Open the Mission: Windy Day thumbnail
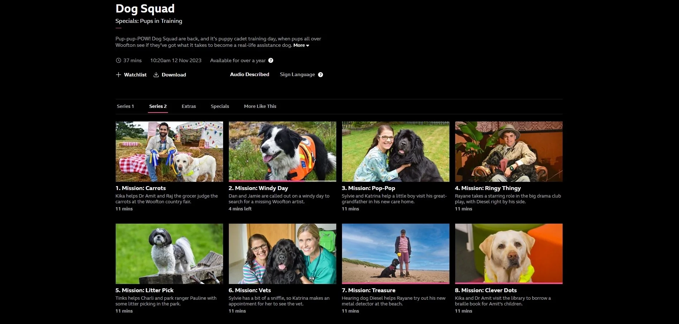The height and width of the screenshot is (324, 679). 283,151
